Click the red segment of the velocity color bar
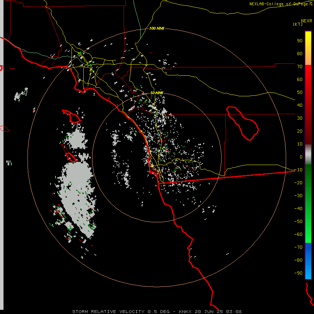314x314 pixels. tap(308, 105)
